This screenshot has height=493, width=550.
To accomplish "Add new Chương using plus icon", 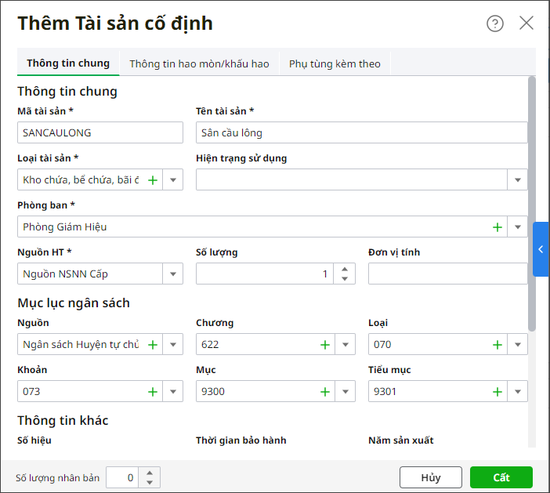I will point(325,345).
